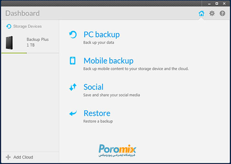Click the Dashboard title

23,13
